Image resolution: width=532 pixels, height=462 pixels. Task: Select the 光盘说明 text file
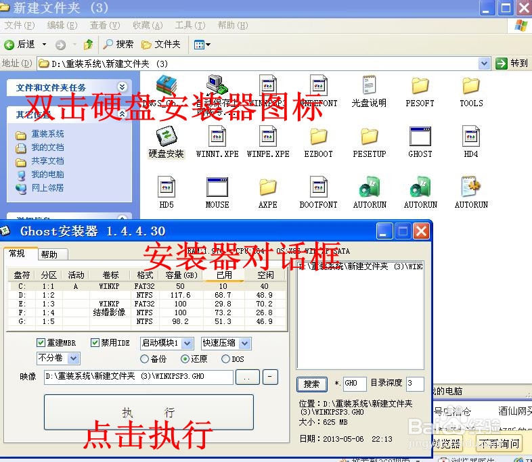(369, 88)
